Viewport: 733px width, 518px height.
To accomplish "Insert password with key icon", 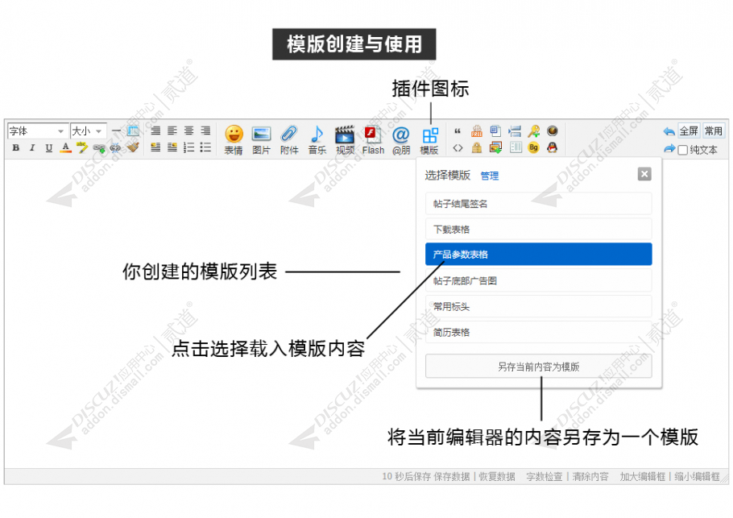I will [x=533, y=131].
